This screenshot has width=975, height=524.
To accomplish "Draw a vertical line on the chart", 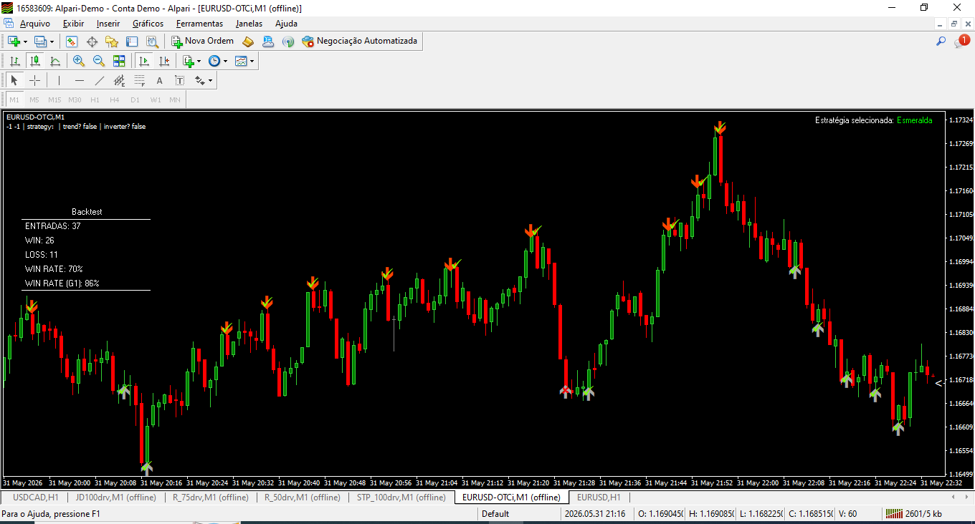I will (59, 81).
